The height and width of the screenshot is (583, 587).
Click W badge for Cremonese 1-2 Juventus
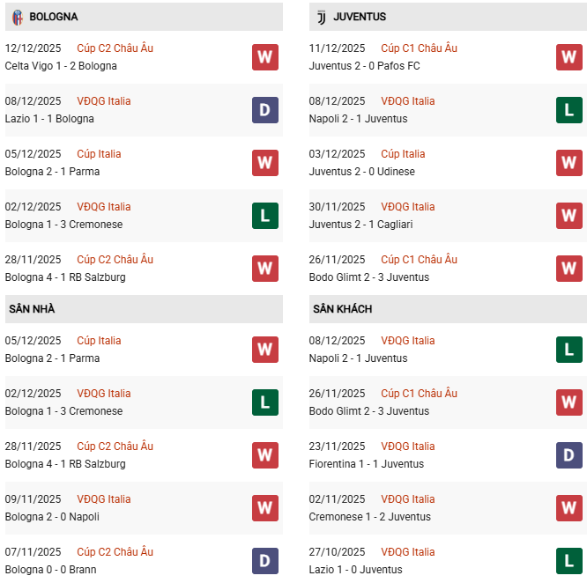569,508
